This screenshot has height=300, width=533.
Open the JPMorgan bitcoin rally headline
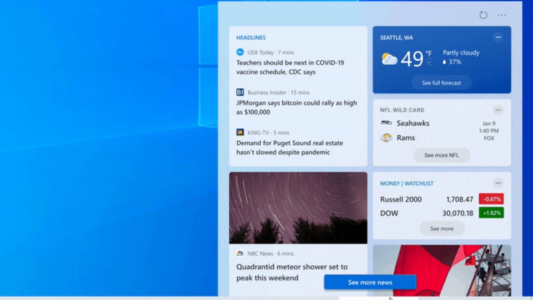click(297, 108)
